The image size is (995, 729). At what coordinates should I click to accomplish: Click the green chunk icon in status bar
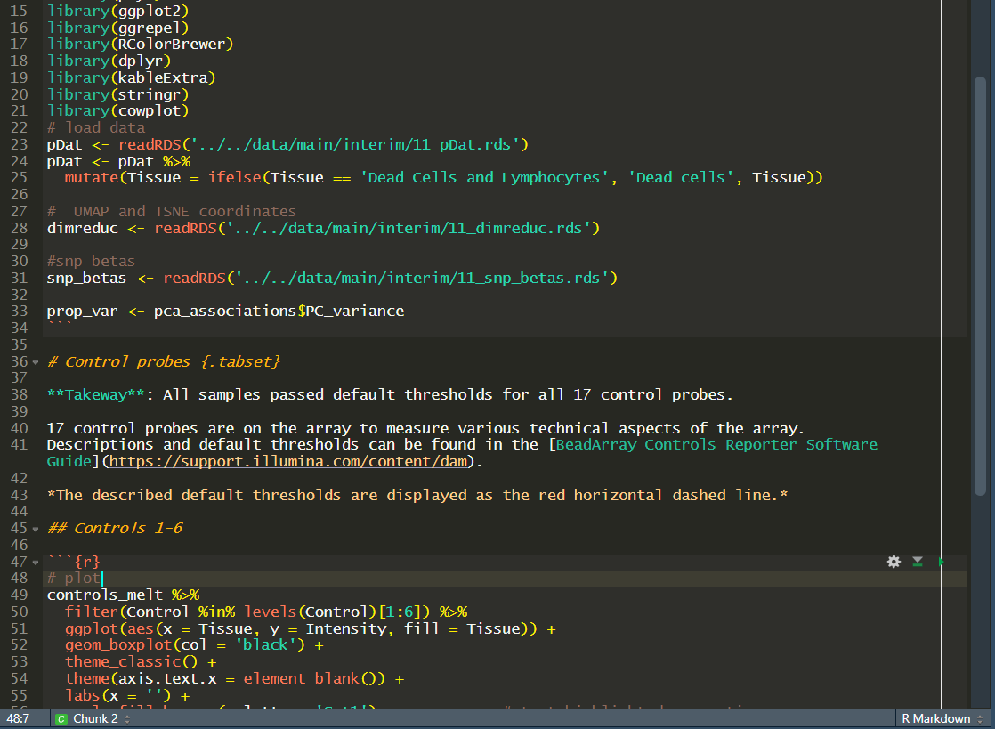[61, 719]
